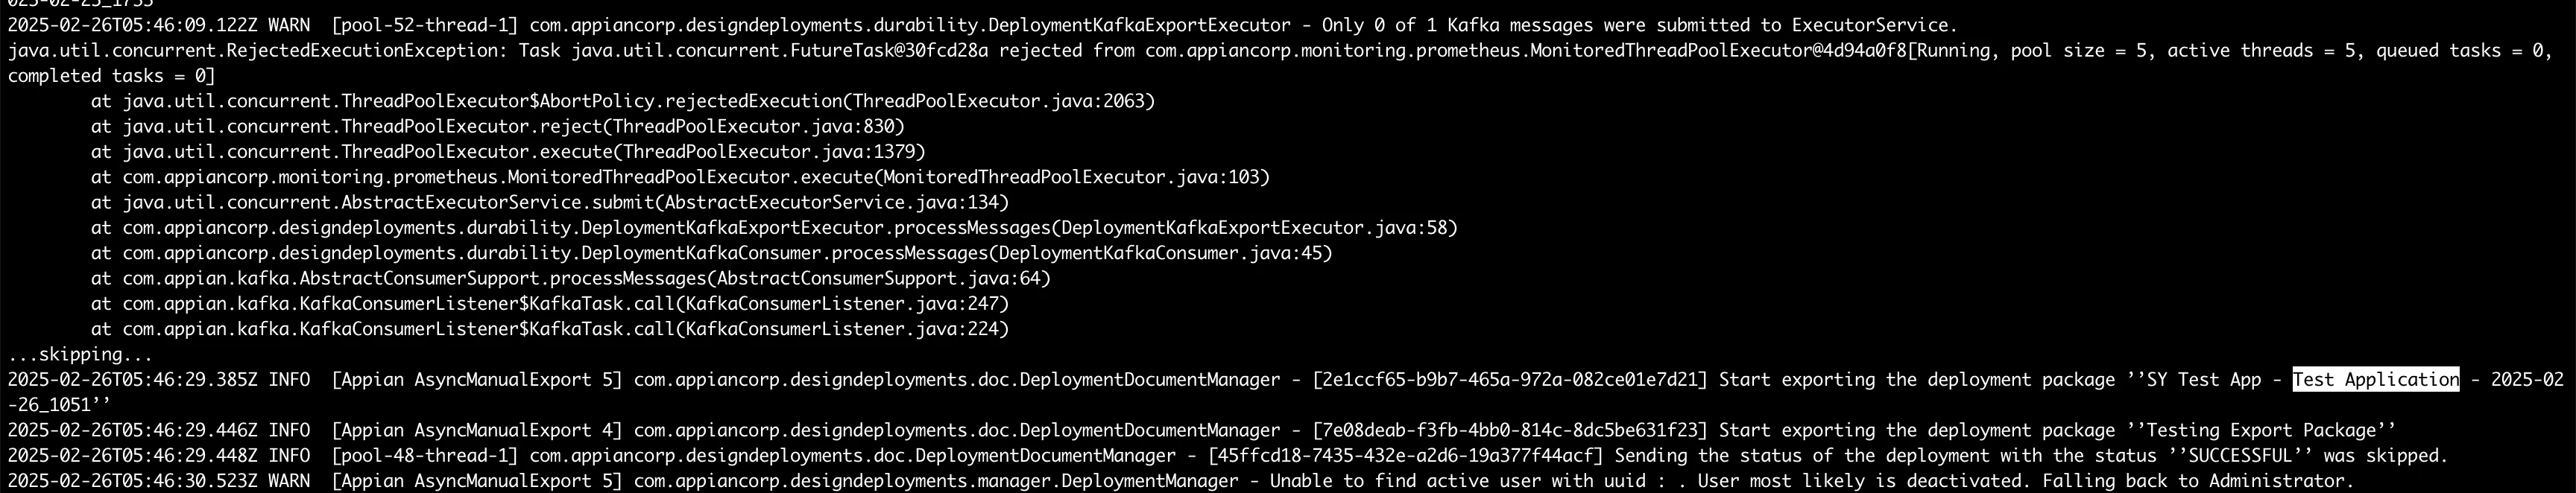Click the AbstractExecutorService.submit stack frame
Viewport: 2576px width, 493px height.
tap(550, 202)
